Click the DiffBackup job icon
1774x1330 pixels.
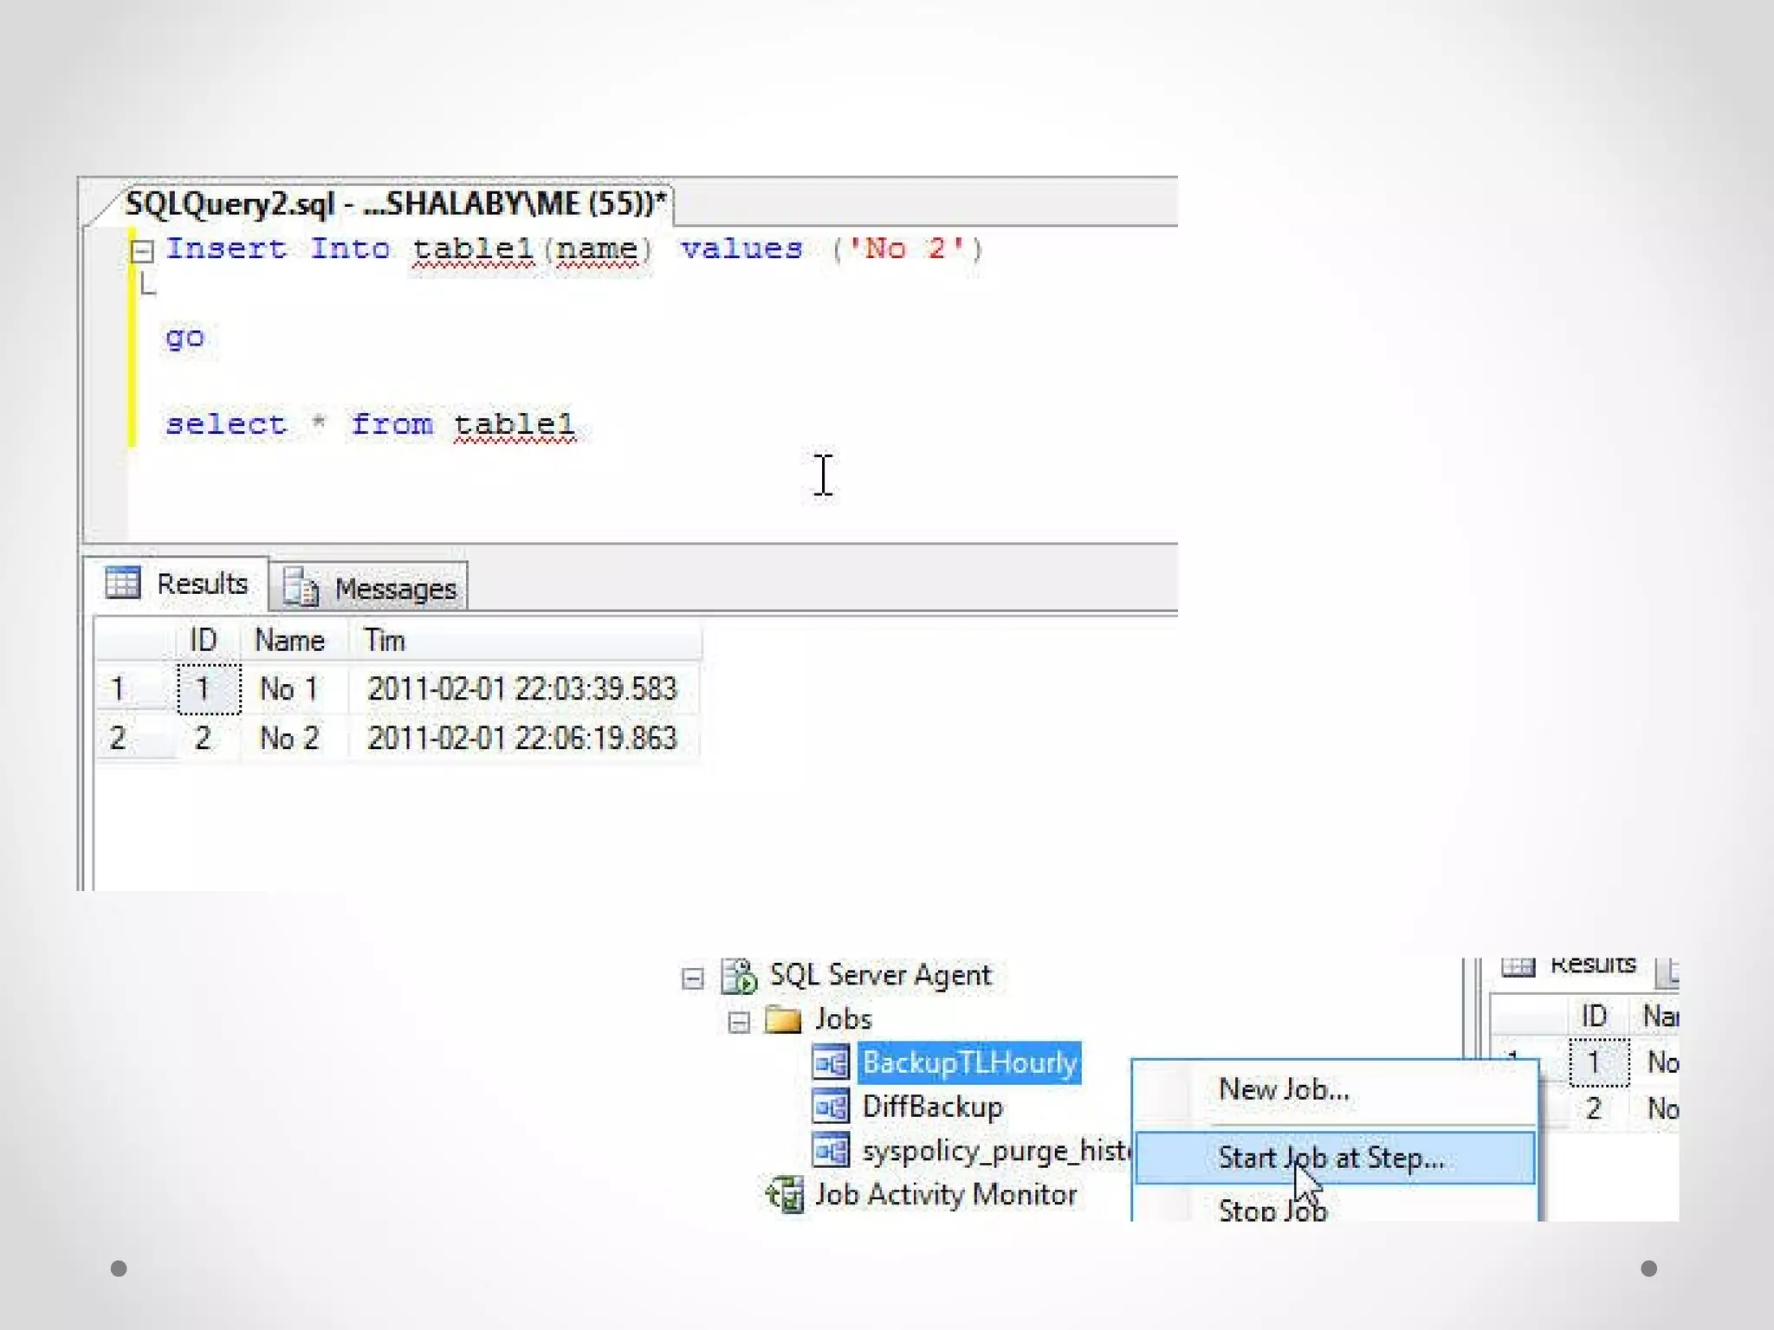(x=831, y=1107)
